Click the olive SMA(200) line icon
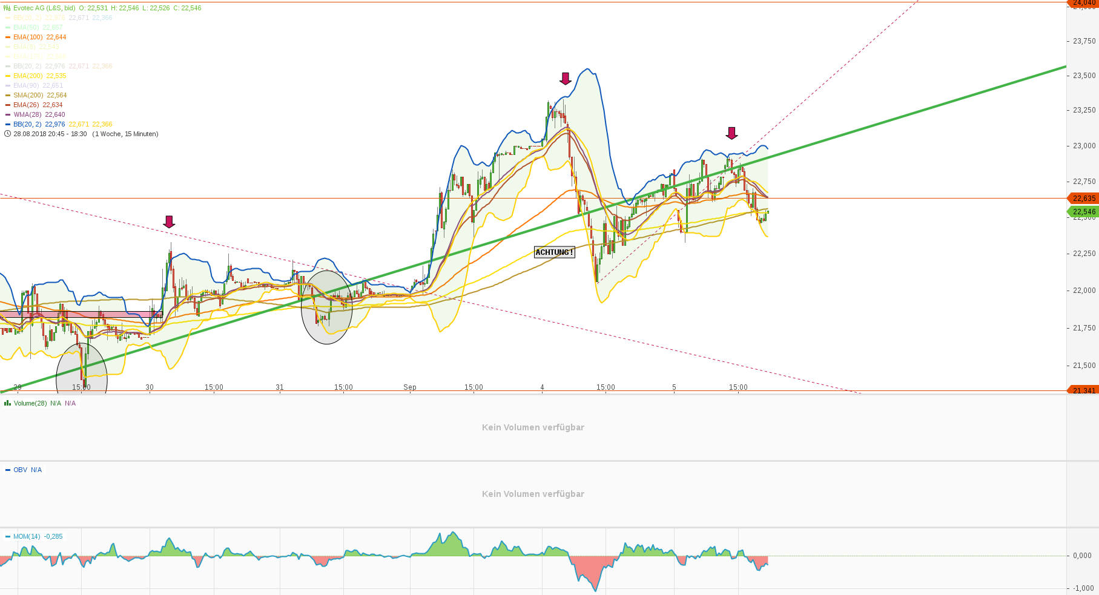This screenshot has height=595, width=1099. pyautogui.click(x=7, y=95)
